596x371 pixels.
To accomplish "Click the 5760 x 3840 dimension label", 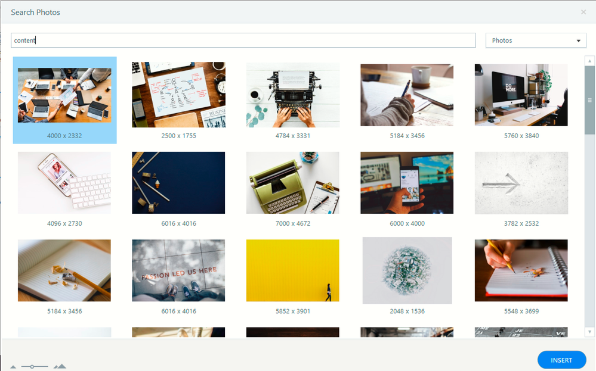I will pos(521,136).
